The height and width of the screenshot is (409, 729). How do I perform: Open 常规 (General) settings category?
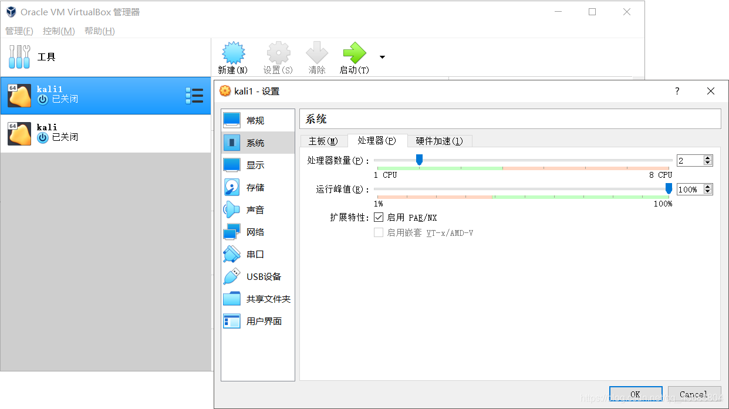pyautogui.click(x=258, y=120)
